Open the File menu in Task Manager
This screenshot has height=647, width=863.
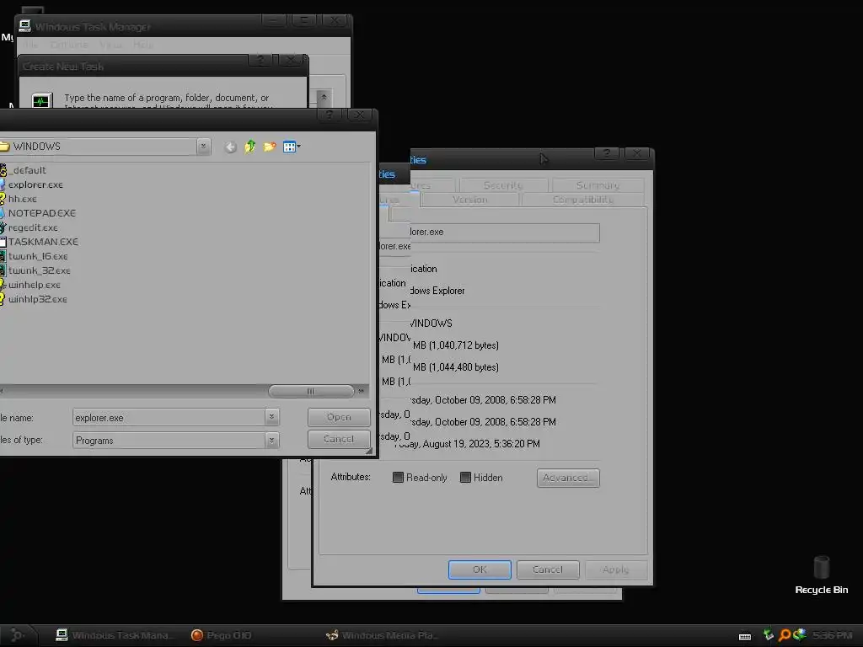pyautogui.click(x=29, y=45)
